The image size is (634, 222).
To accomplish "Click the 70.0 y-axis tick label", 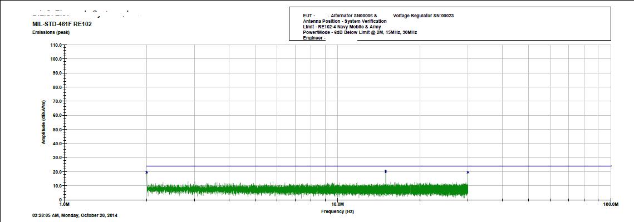I will [57, 101].
